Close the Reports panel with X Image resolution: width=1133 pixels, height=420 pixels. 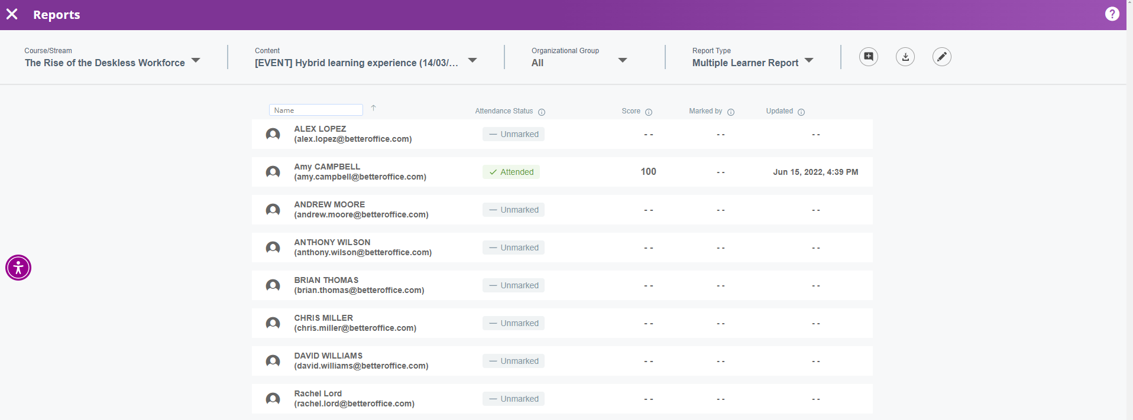pos(12,14)
